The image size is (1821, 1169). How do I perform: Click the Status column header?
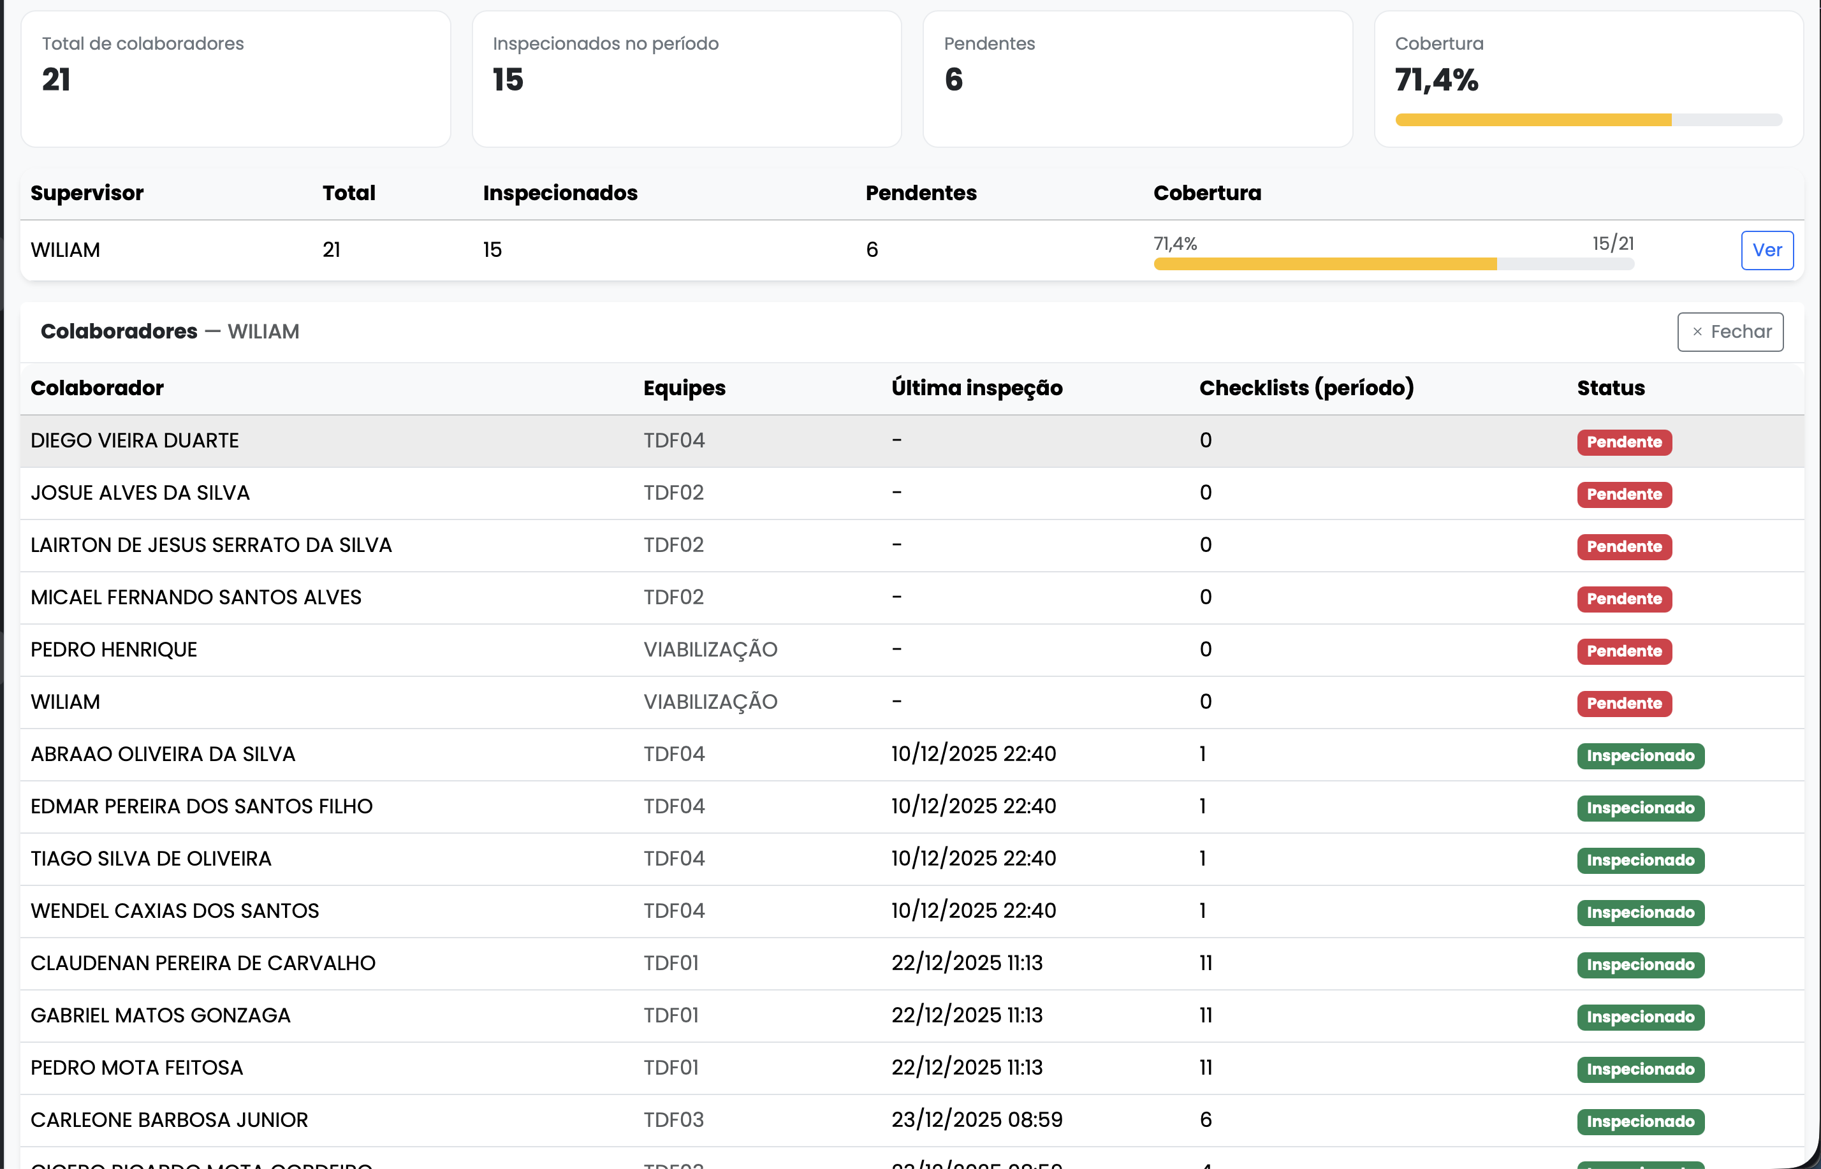[1610, 388]
